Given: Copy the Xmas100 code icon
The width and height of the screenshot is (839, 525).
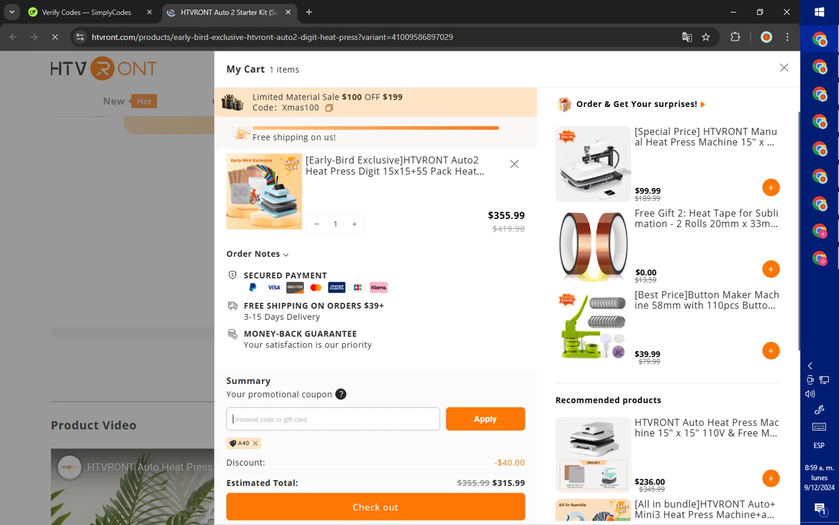Looking at the screenshot, I should 329,108.
